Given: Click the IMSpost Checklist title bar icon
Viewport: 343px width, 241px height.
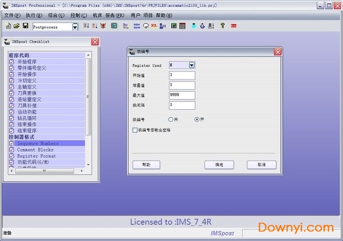Looking at the screenshot, I should click(7, 42).
